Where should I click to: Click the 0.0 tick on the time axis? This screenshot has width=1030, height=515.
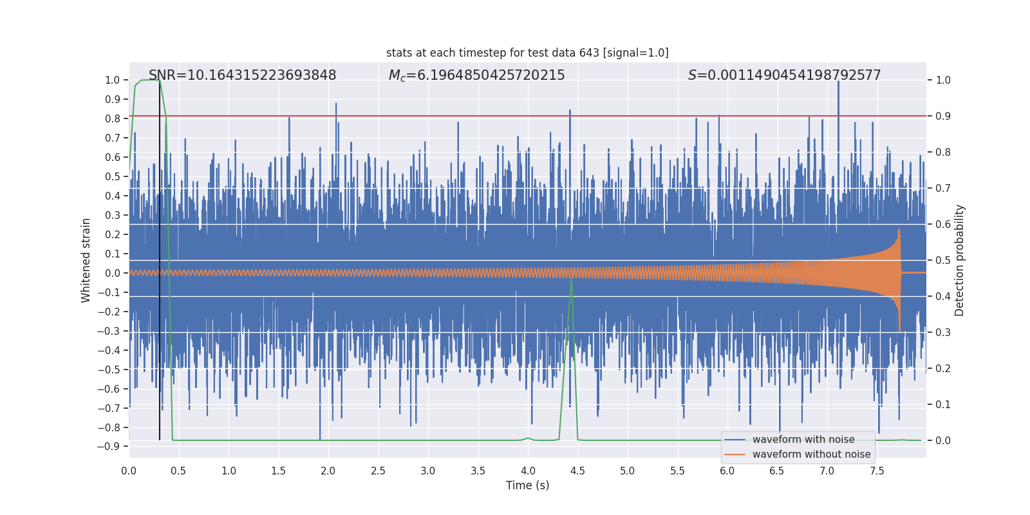(x=129, y=471)
